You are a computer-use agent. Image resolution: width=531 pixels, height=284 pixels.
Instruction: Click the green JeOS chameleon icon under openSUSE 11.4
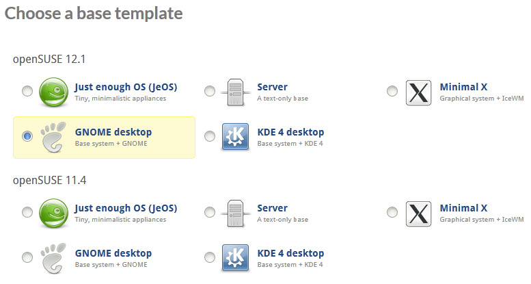pyautogui.click(x=53, y=214)
